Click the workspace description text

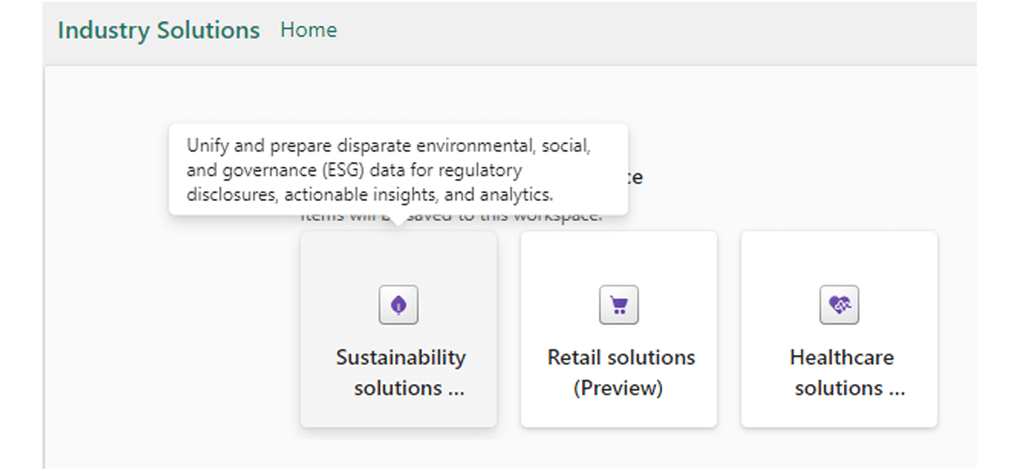pyautogui.click(x=451, y=214)
